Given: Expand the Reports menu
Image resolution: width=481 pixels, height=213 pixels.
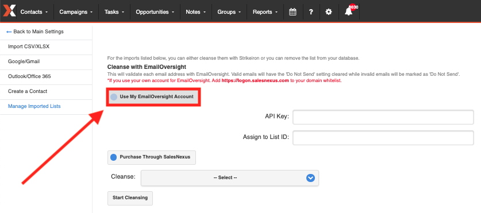Looking at the screenshot, I should (x=265, y=12).
